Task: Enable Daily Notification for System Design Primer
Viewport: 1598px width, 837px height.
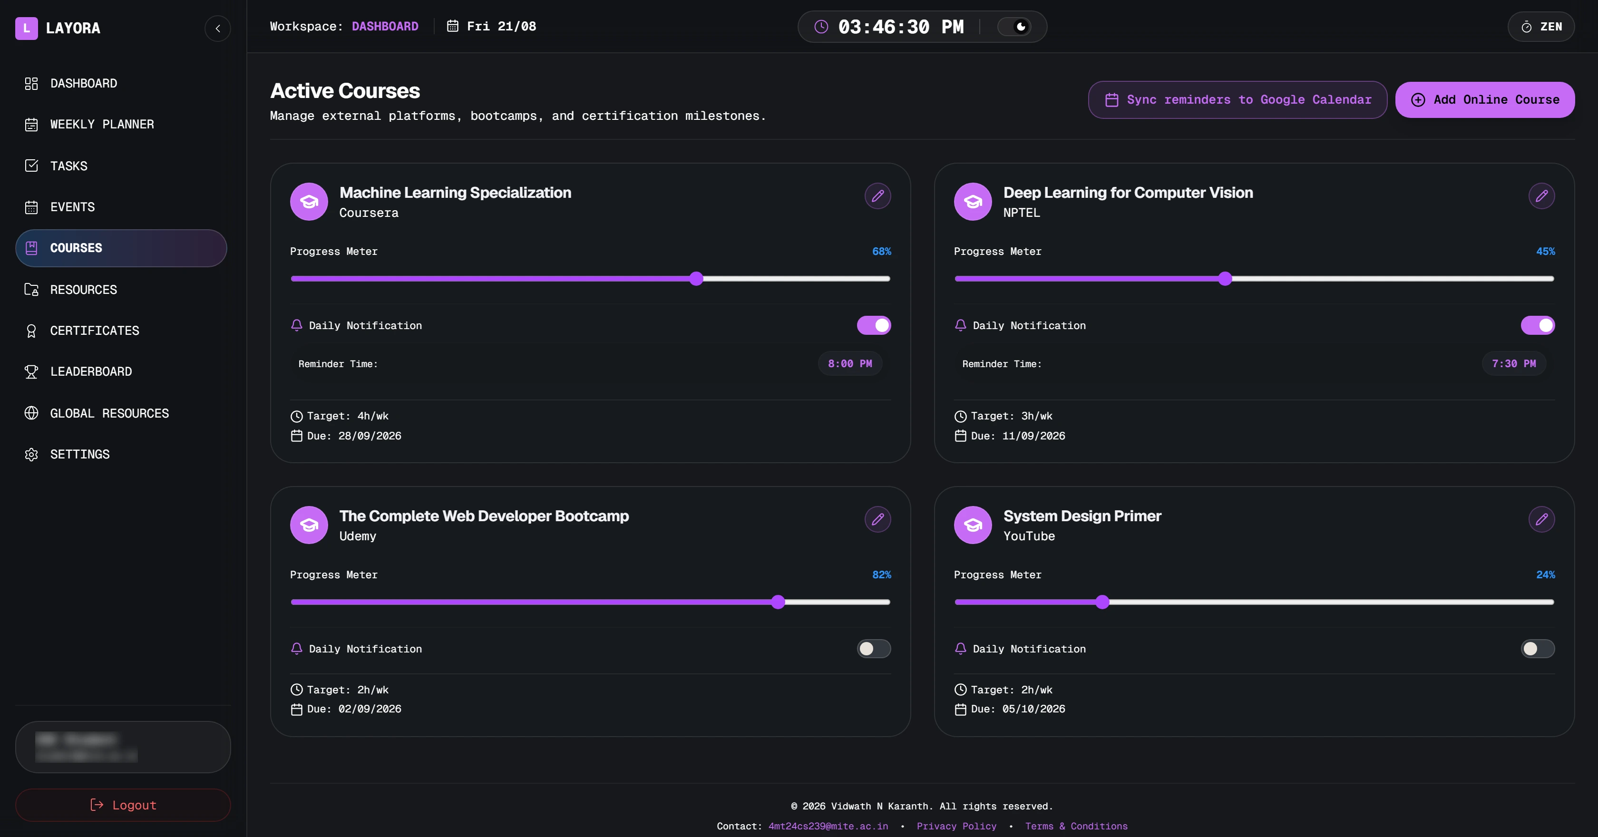Action: tap(1538, 648)
